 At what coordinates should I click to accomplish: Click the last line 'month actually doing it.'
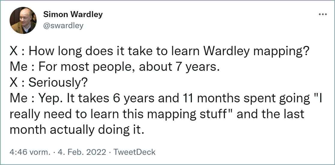(77, 130)
